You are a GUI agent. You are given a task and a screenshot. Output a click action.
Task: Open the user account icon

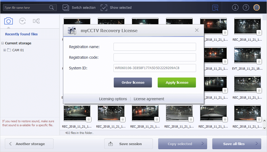[257, 7]
